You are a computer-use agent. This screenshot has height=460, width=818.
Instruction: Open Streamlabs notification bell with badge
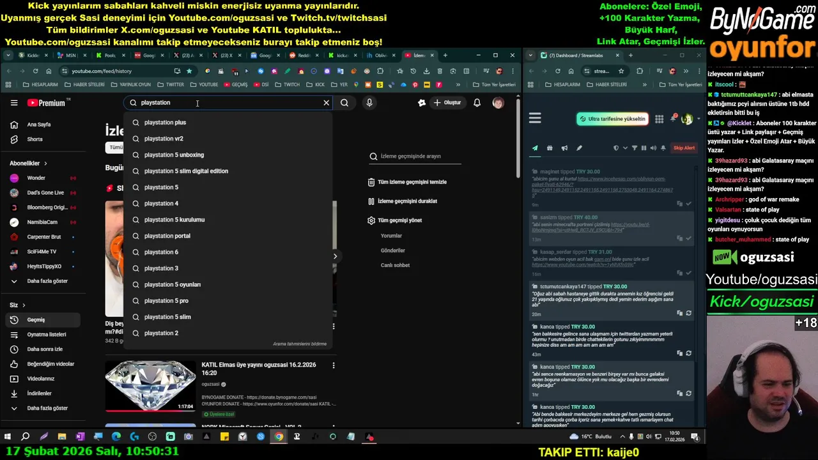click(673, 118)
